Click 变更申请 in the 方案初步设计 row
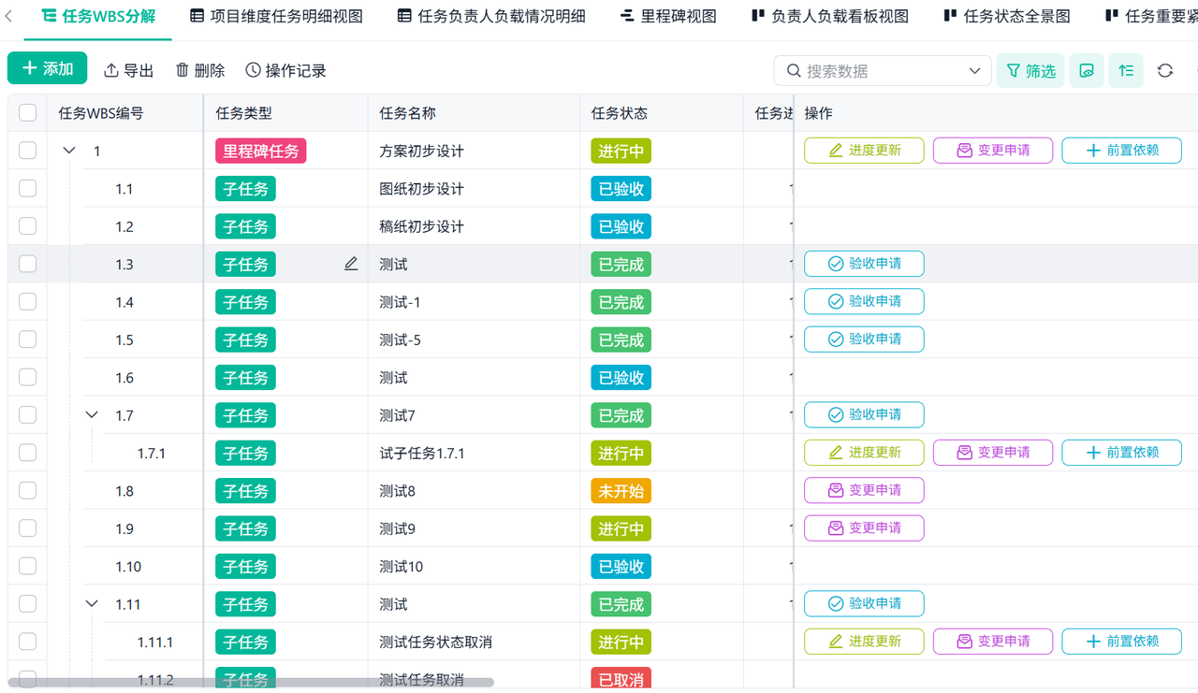This screenshot has height=693, width=1198. [993, 151]
